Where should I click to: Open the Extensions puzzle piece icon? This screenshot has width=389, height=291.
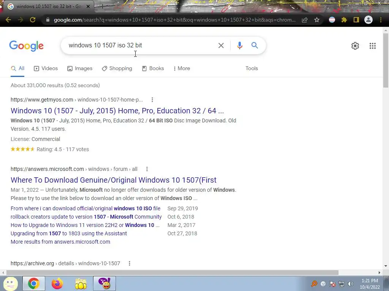[x=344, y=20]
